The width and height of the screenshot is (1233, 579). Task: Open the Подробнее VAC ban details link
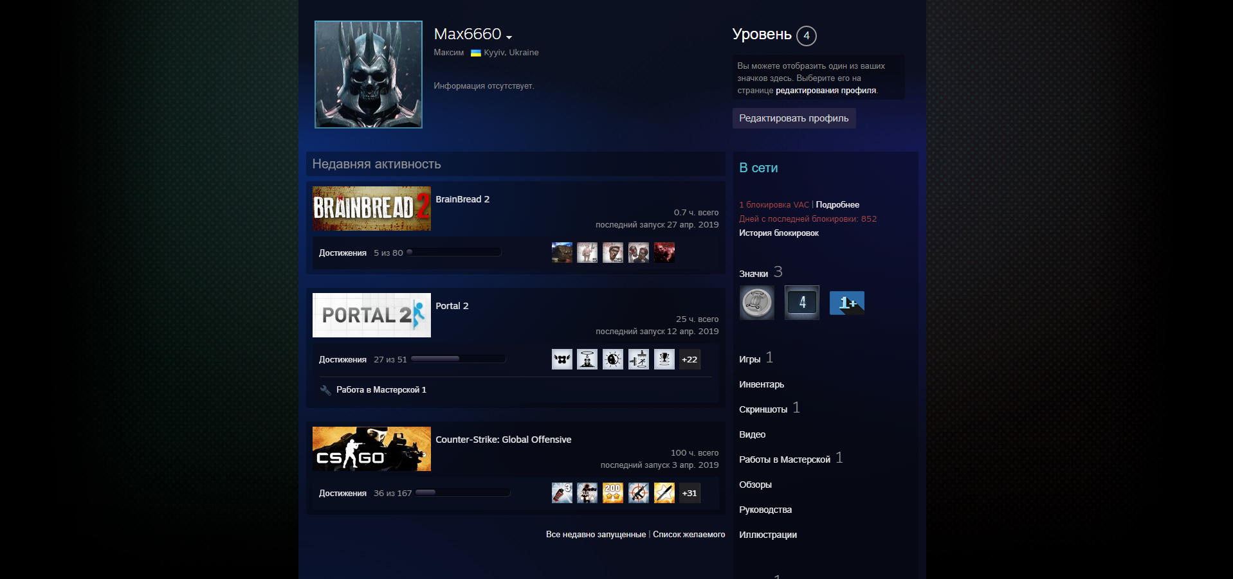pos(837,205)
